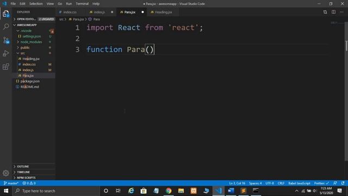Open the errors and warnings count
348x196 pixels.
[29, 183]
